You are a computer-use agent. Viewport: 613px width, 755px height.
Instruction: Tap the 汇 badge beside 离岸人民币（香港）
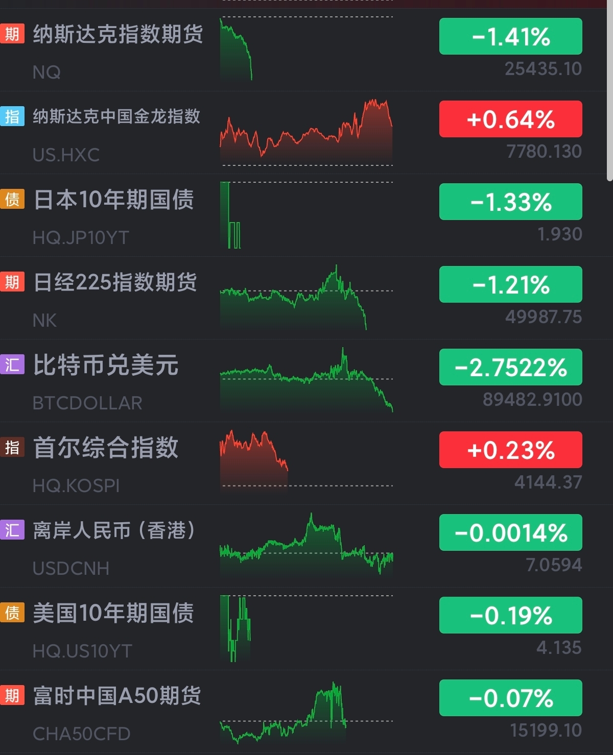[x=12, y=530]
